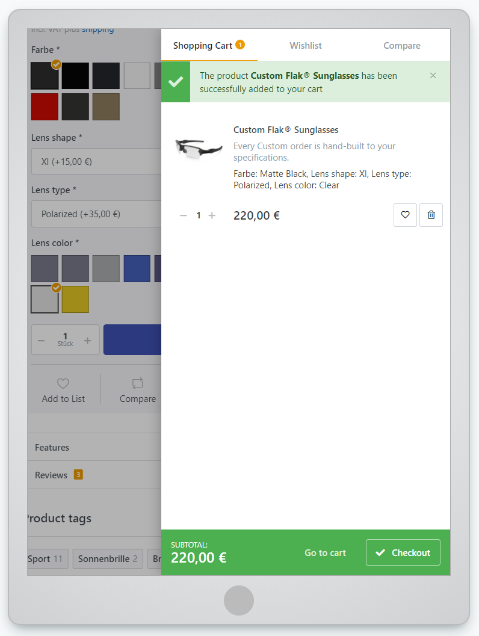This screenshot has width=479, height=636.
Task: Click the cart count badge
Action: tap(240, 45)
